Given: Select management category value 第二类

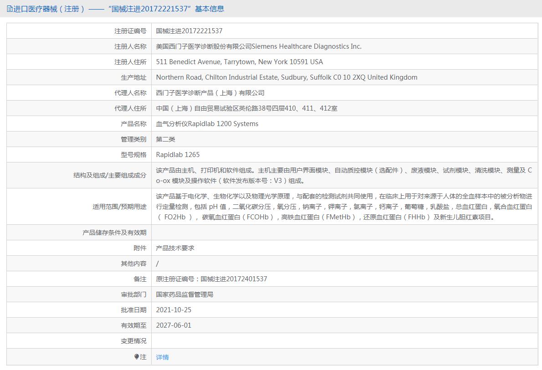Looking at the screenshot, I should tap(166, 139).
